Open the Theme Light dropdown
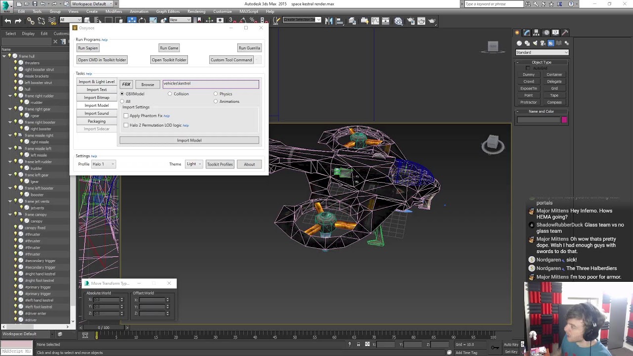 [193, 164]
